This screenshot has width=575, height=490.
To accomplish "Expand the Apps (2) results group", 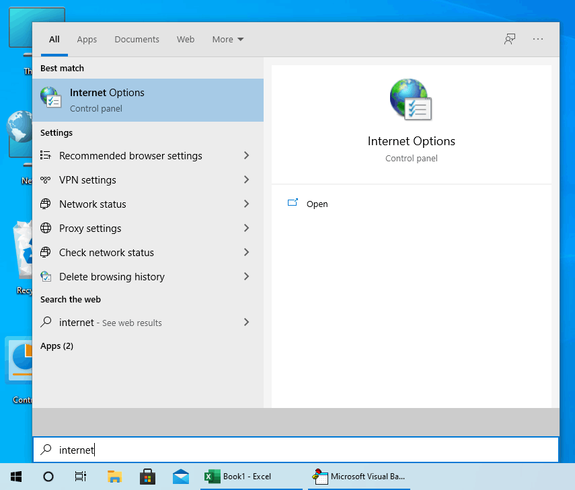I will pos(57,346).
